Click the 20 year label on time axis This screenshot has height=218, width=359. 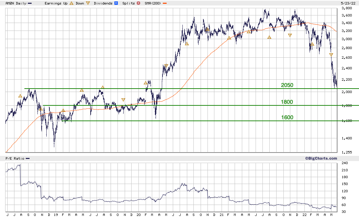coord(138,215)
